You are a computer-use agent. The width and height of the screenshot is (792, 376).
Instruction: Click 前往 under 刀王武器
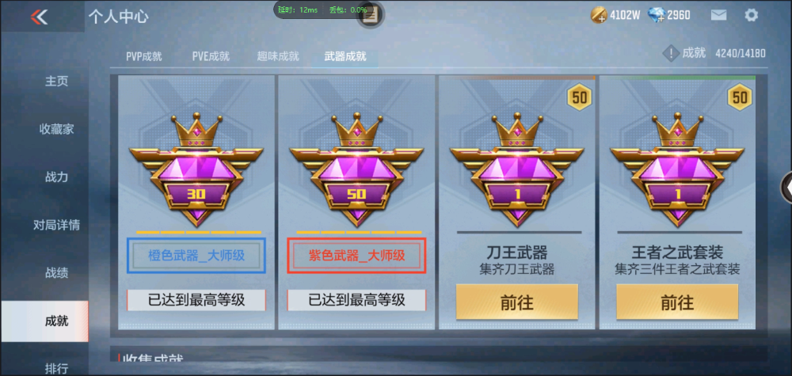click(x=516, y=302)
